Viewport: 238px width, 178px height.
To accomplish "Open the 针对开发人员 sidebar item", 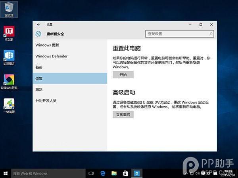I will [x=70, y=100].
